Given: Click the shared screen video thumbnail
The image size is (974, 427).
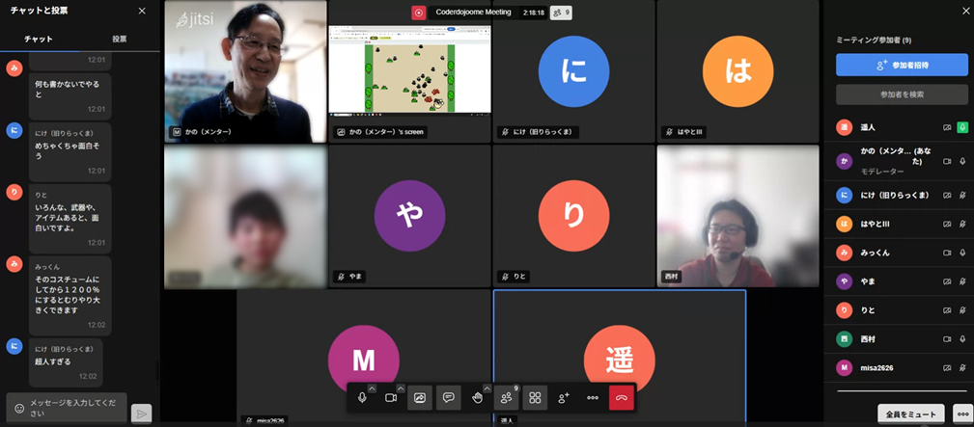Looking at the screenshot, I should click(409, 71).
